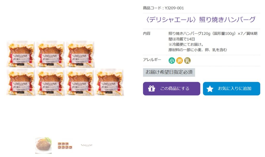The height and width of the screenshot is (157, 265).
Task: Add item via お気に入りに追加 button
Action: click(x=232, y=89)
